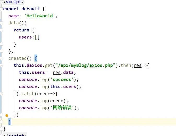Click the name property key
This screenshot has height=136, width=176.
click(x=14, y=16)
